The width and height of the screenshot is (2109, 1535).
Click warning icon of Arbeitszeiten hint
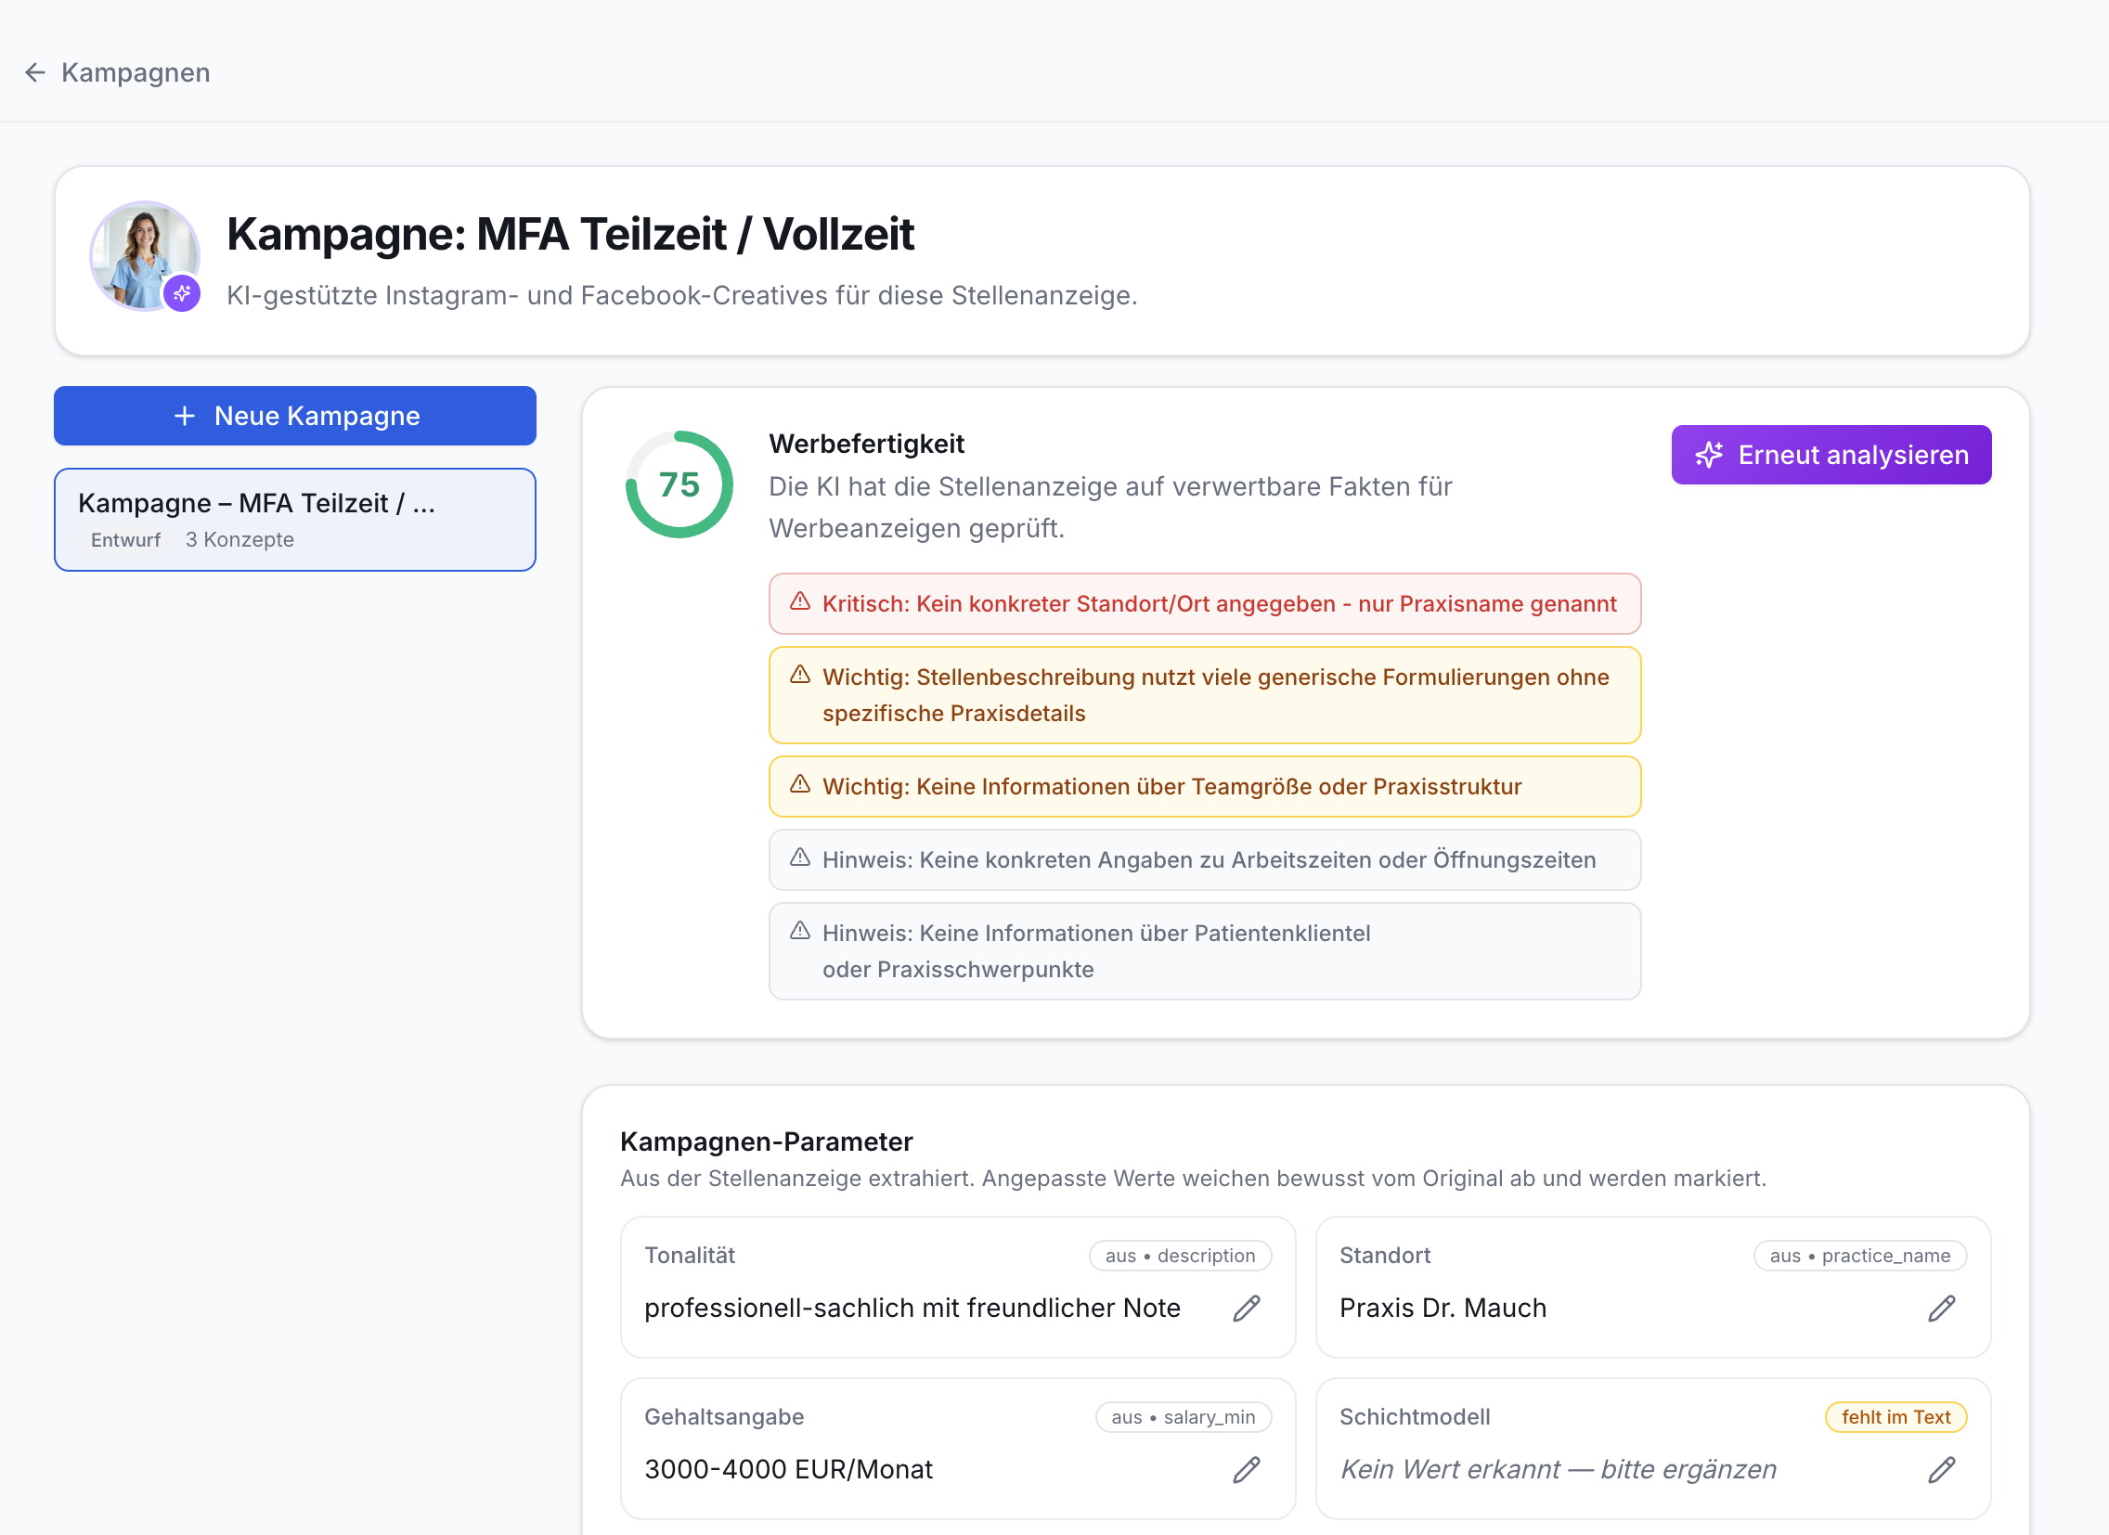(800, 858)
